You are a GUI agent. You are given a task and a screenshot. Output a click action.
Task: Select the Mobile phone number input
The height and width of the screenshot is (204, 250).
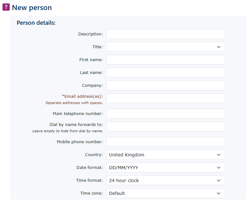click(x=165, y=142)
